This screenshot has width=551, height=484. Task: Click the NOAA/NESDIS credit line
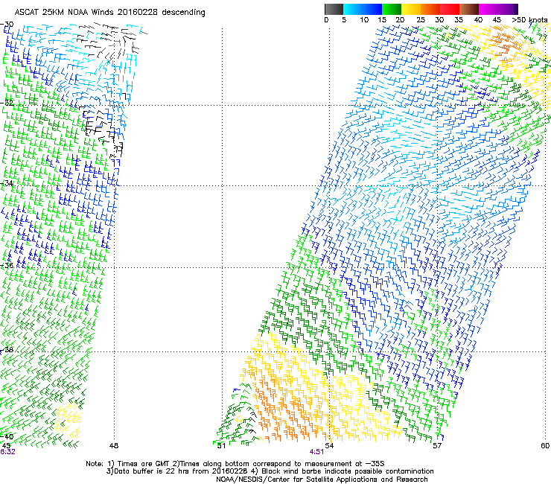click(322, 479)
